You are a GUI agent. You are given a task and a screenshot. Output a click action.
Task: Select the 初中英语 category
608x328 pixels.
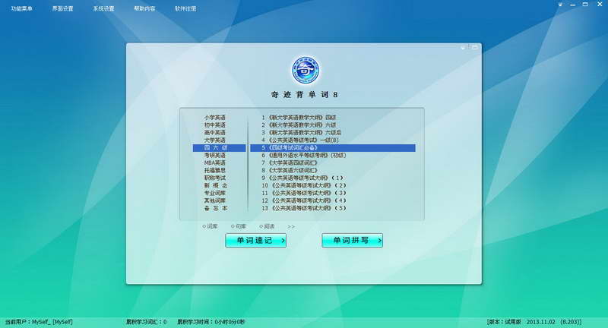coord(215,125)
